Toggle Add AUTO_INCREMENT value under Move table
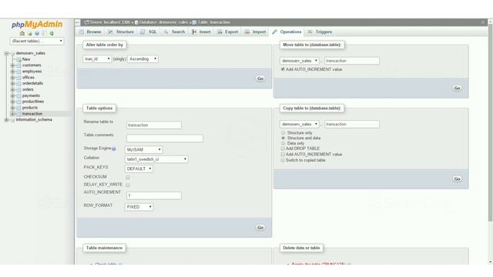The height and width of the screenshot is (277, 493). (283, 69)
